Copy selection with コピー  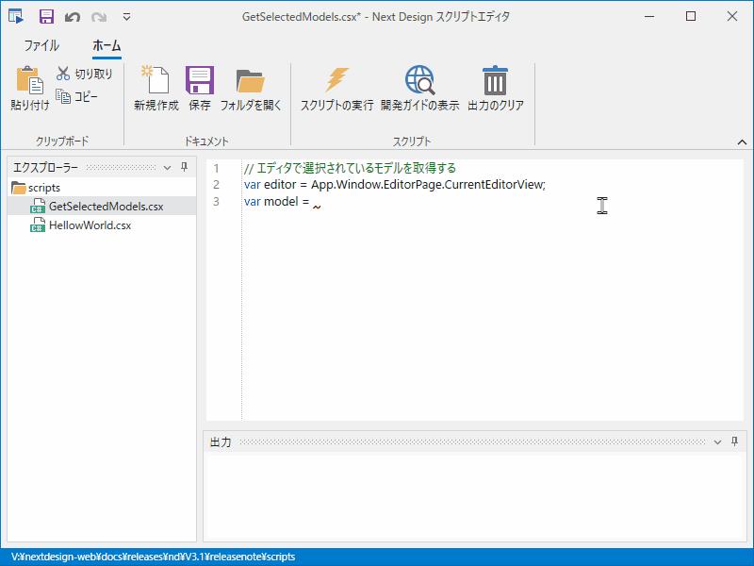[77, 97]
